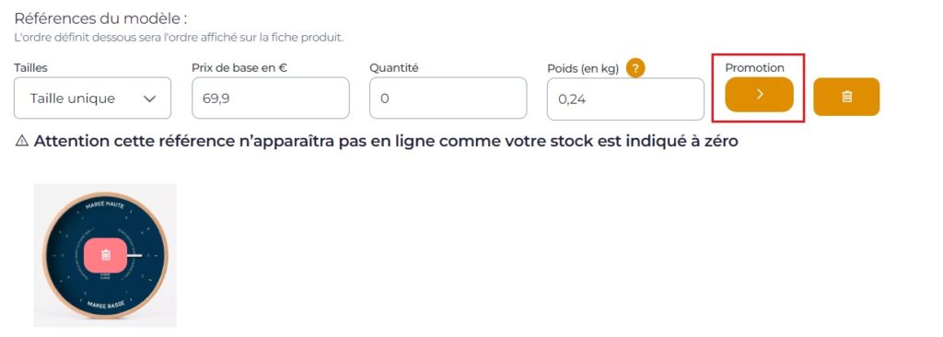Click the Références du modèle heading
The width and height of the screenshot is (943, 337).
[x=101, y=18]
